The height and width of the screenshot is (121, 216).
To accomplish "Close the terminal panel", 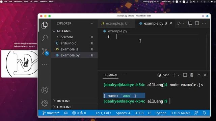I will 205,75.
